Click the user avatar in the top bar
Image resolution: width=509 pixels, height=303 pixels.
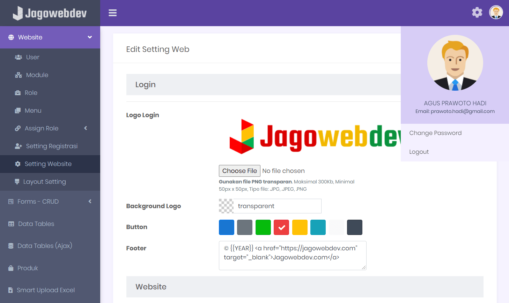(496, 12)
